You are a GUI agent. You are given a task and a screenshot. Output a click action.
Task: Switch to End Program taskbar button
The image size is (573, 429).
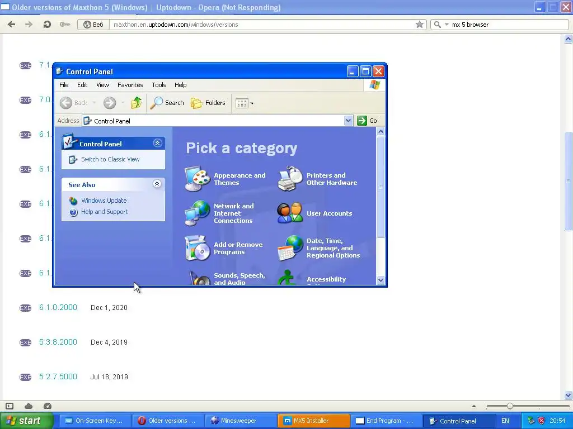pyautogui.click(x=386, y=421)
